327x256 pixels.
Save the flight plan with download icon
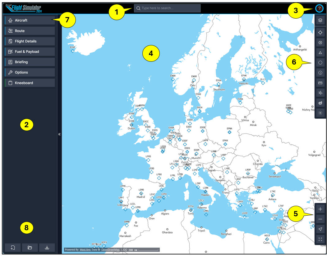47,248
